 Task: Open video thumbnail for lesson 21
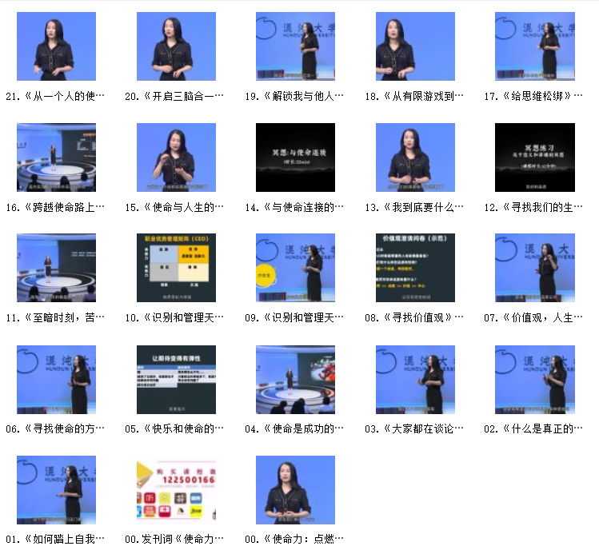coord(56,46)
